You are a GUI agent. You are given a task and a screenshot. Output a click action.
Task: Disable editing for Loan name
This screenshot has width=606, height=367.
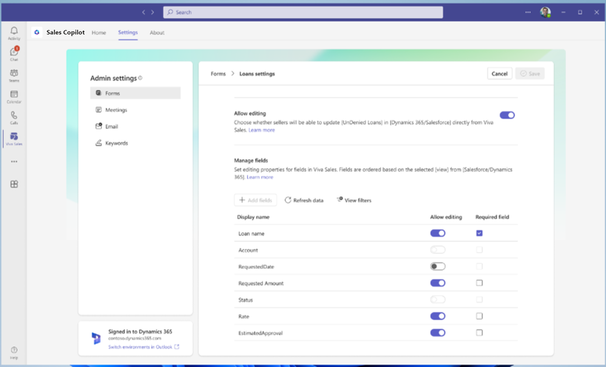(x=438, y=233)
